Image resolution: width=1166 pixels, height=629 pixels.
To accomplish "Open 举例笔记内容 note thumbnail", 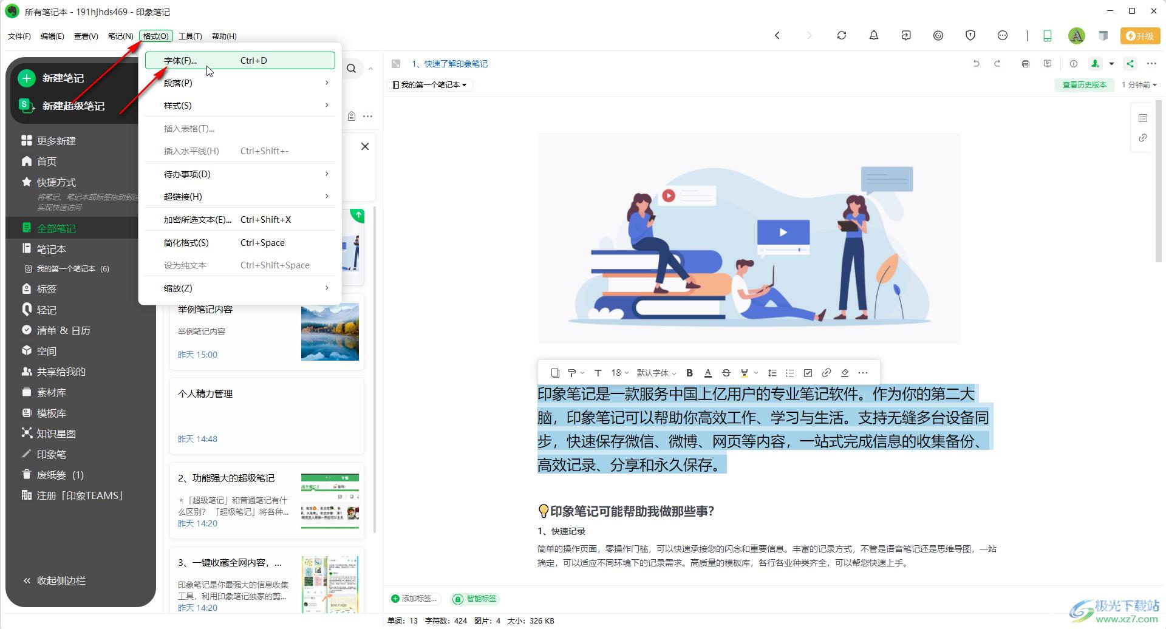I will pyautogui.click(x=330, y=332).
